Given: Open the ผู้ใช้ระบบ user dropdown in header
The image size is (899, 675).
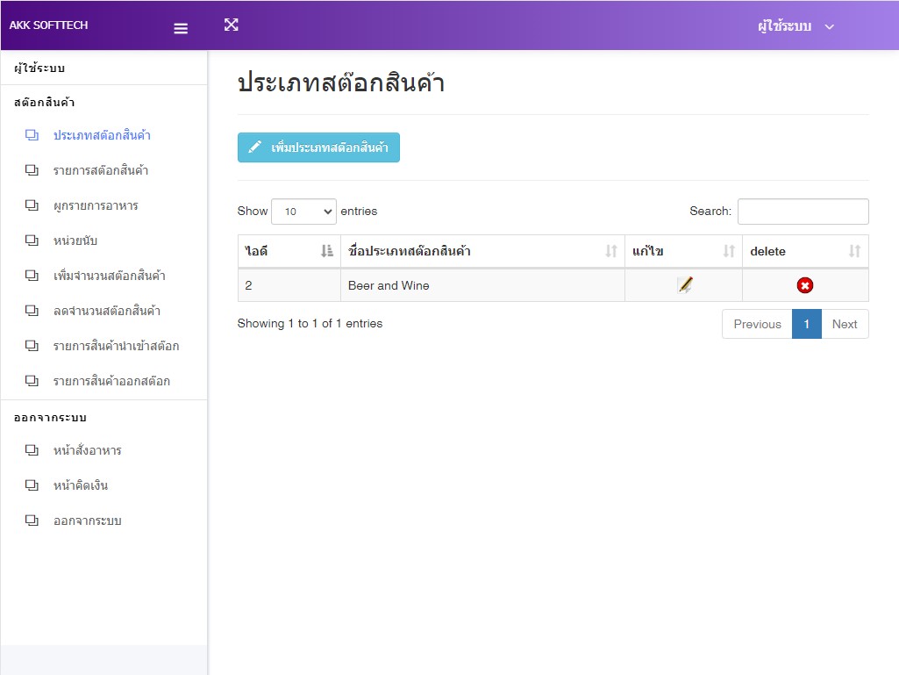Looking at the screenshot, I should [796, 26].
